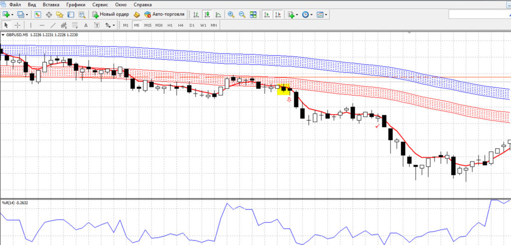The width and height of the screenshot is (511, 245).
Task: Zoom out using the magnifier minus icon
Action: pos(242,14)
